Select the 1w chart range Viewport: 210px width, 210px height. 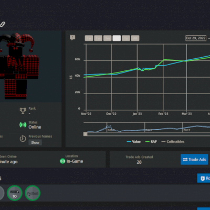coord(89,38)
